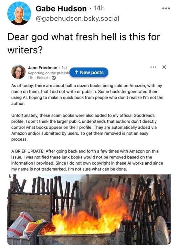
Task: Click the Goodreads profile paragraph
Action: [x=84, y=127]
